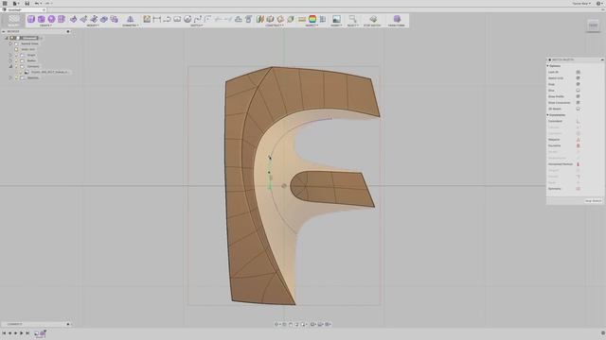Select the Sphere form tool in Create

[x=51, y=19]
